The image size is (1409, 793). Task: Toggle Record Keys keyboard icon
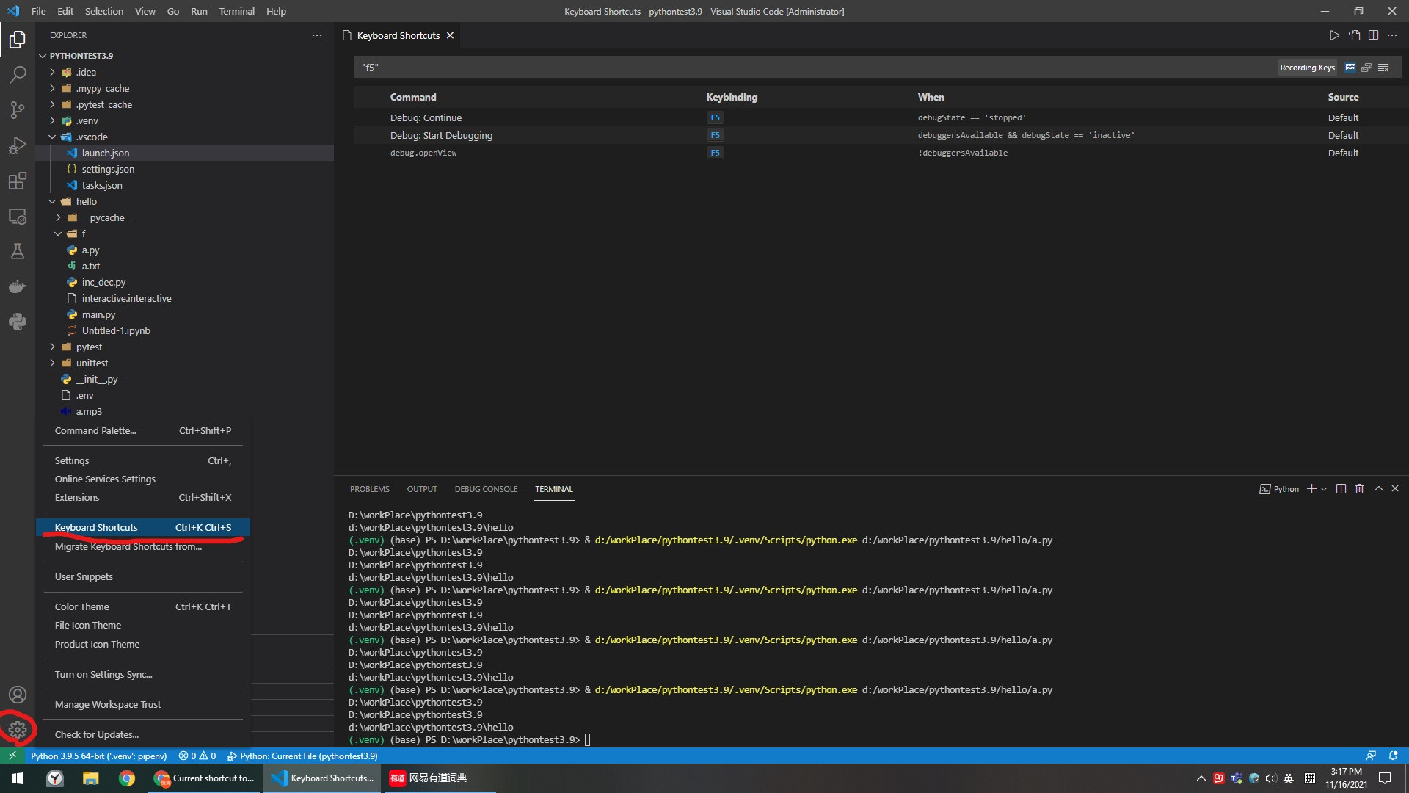click(1350, 68)
